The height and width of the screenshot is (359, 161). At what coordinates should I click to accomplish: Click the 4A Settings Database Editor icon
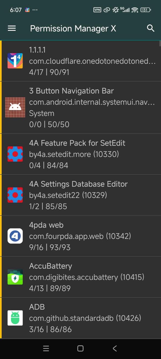[x=15, y=195]
